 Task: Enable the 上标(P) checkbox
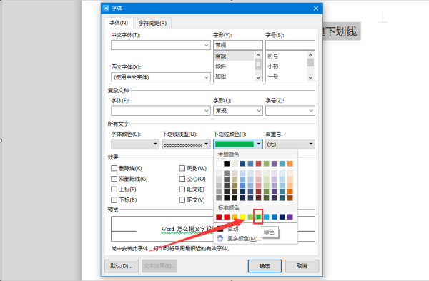pyautogui.click(x=114, y=189)
